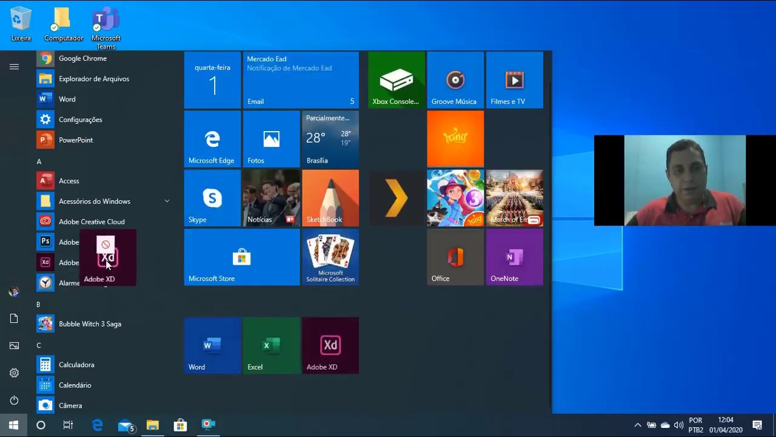Launch Calculadora from the app list

pos(103,365)
